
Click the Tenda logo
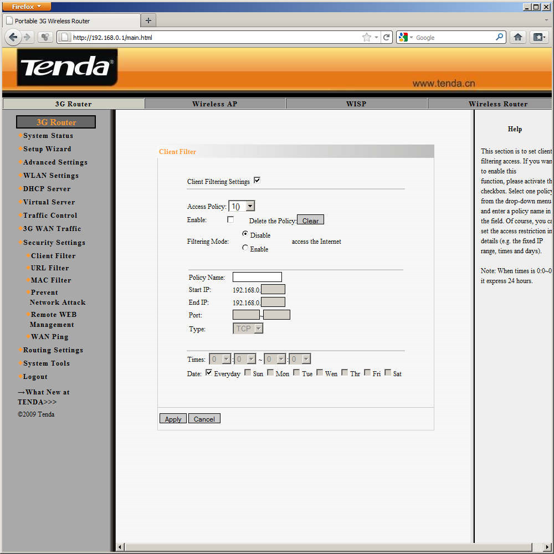67,67
